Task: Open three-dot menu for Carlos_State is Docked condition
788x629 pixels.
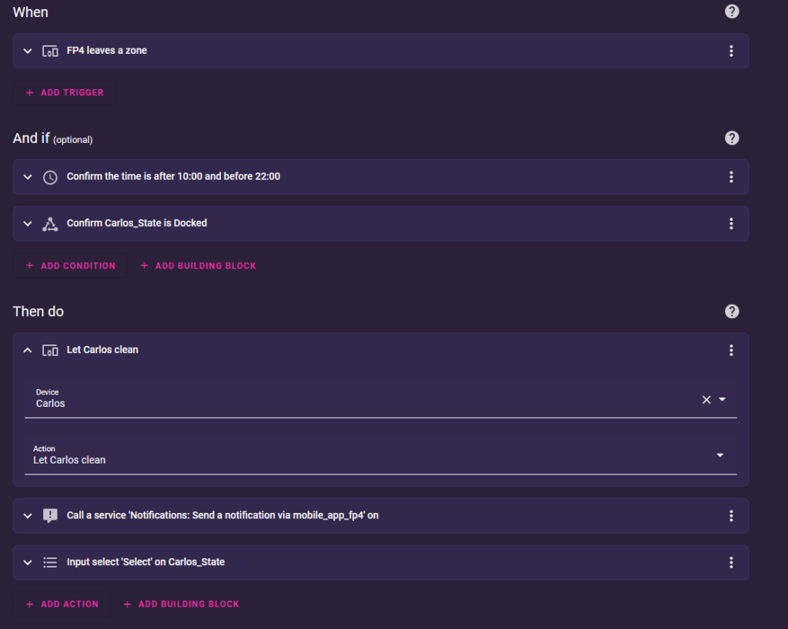Action: 730,224
